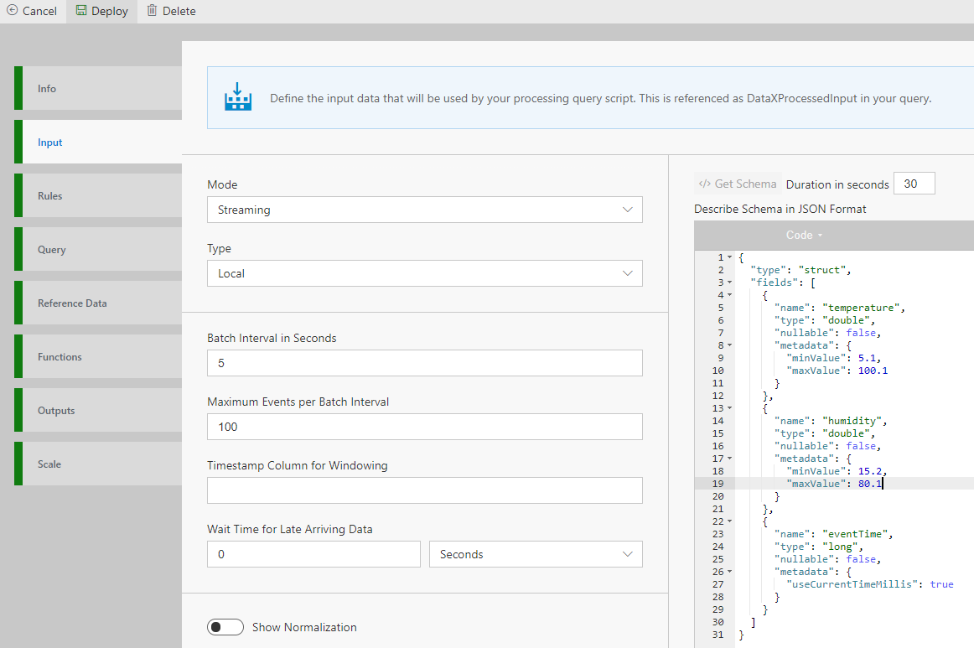Go to the Scale tab

[x=98, y=464]
